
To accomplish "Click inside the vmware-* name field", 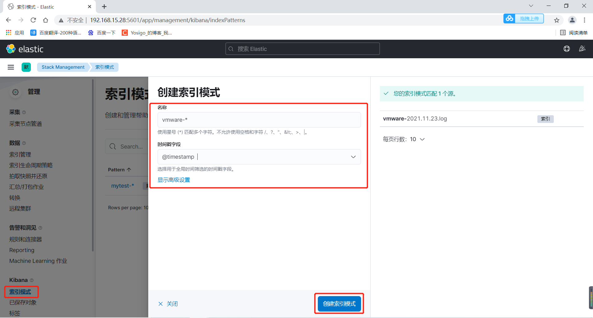I will tap(259, 120).
